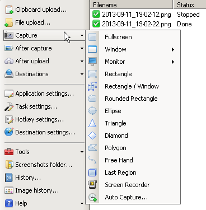Click the Diamond shape icon
The height and width of the screenshot is (210, 206).
[92, 136]
